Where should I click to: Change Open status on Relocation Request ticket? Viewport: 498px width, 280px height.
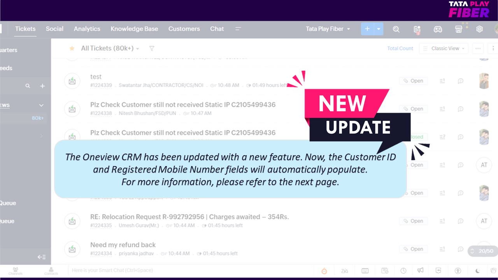click(413, 221)
